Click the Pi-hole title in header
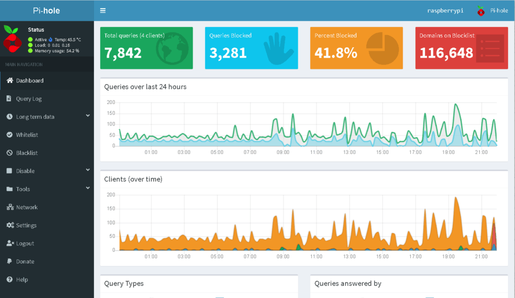 point(46,11)
